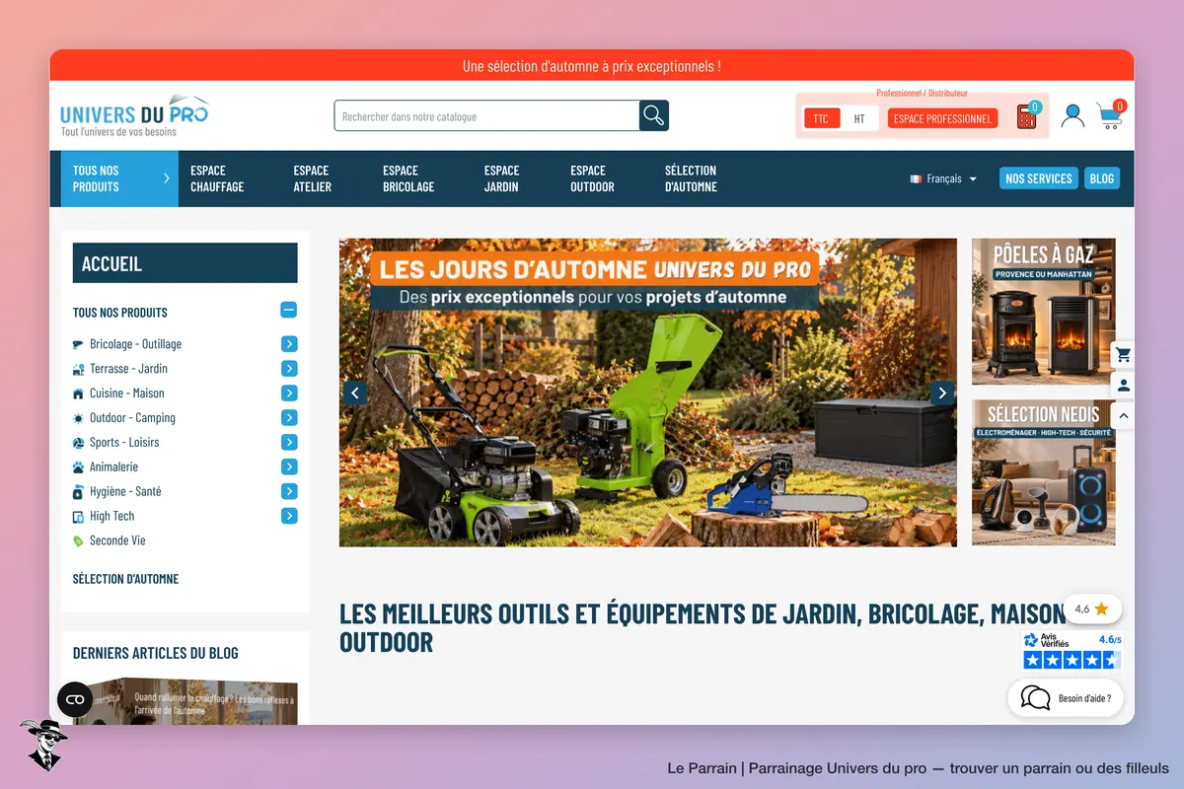Click the Seconde Vie tag icon
1184x789 pixels.
click(78, 541)
